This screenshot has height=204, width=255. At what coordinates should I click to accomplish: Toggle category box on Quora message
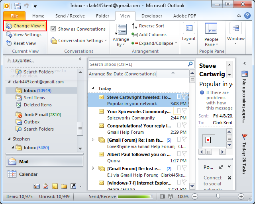pos(178,154)
